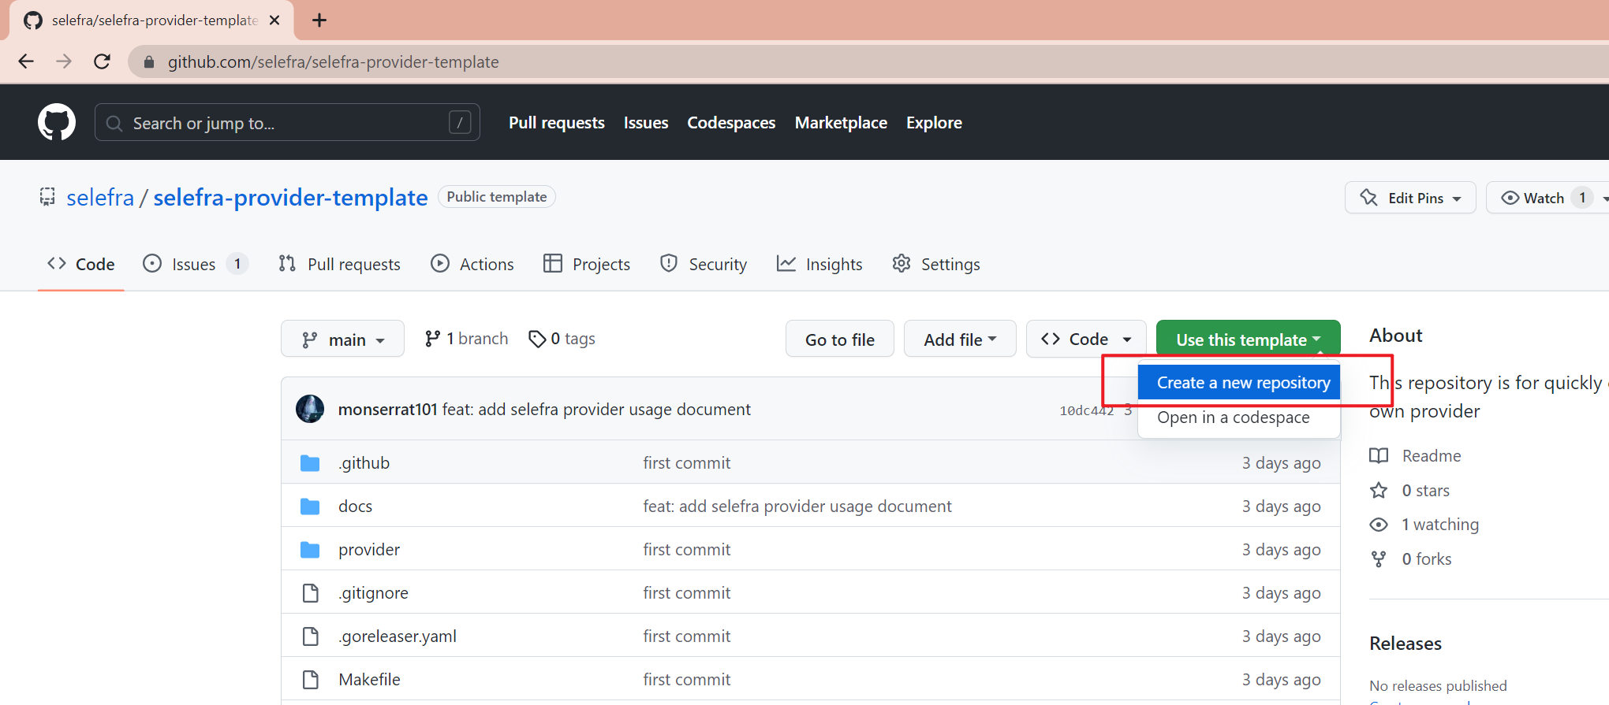The height and width of the screenshot is (705, 1609).
Task: Click monserrat101's avatar image
Action: [310, 409]
